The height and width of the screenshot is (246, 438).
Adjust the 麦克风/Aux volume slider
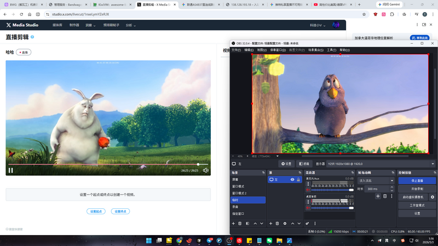[x=332, y=190]
